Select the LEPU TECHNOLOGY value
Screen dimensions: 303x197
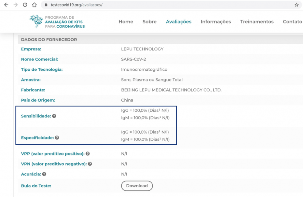coord(142,49)
